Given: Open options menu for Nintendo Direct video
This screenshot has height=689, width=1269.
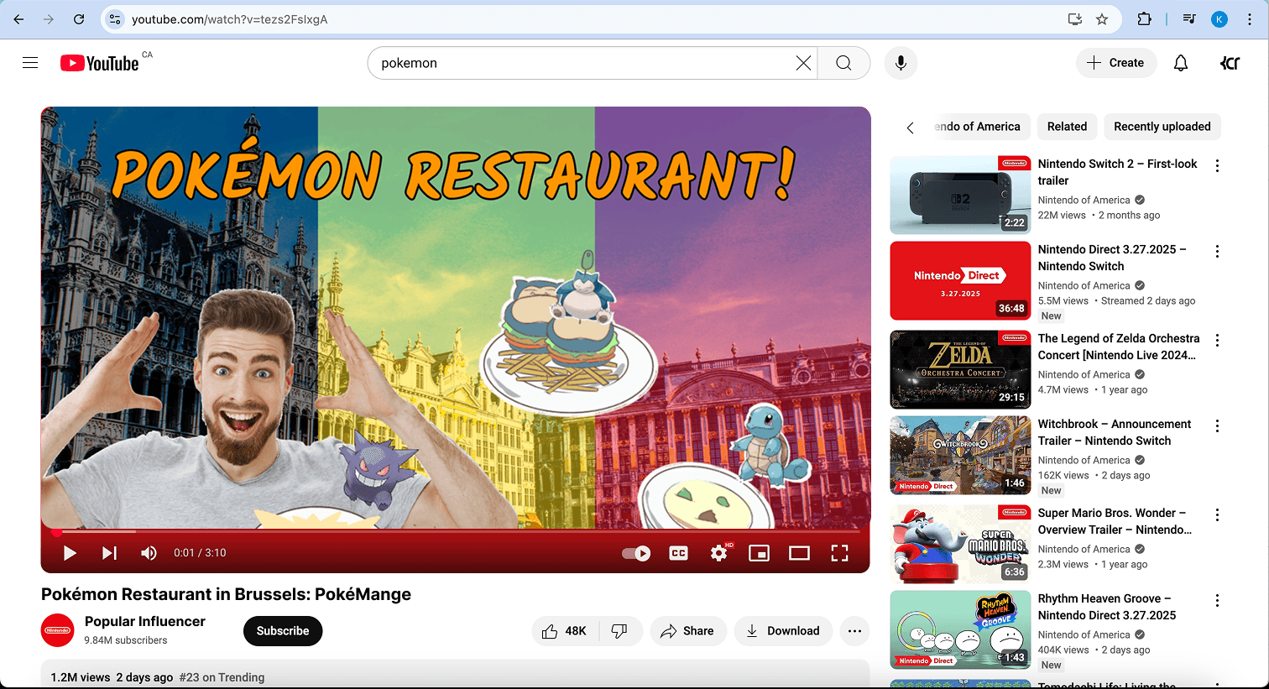Looking at the screenshot, I should click(x=1217, y=252).
